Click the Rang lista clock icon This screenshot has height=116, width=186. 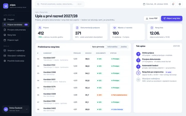tap(152, 28)
